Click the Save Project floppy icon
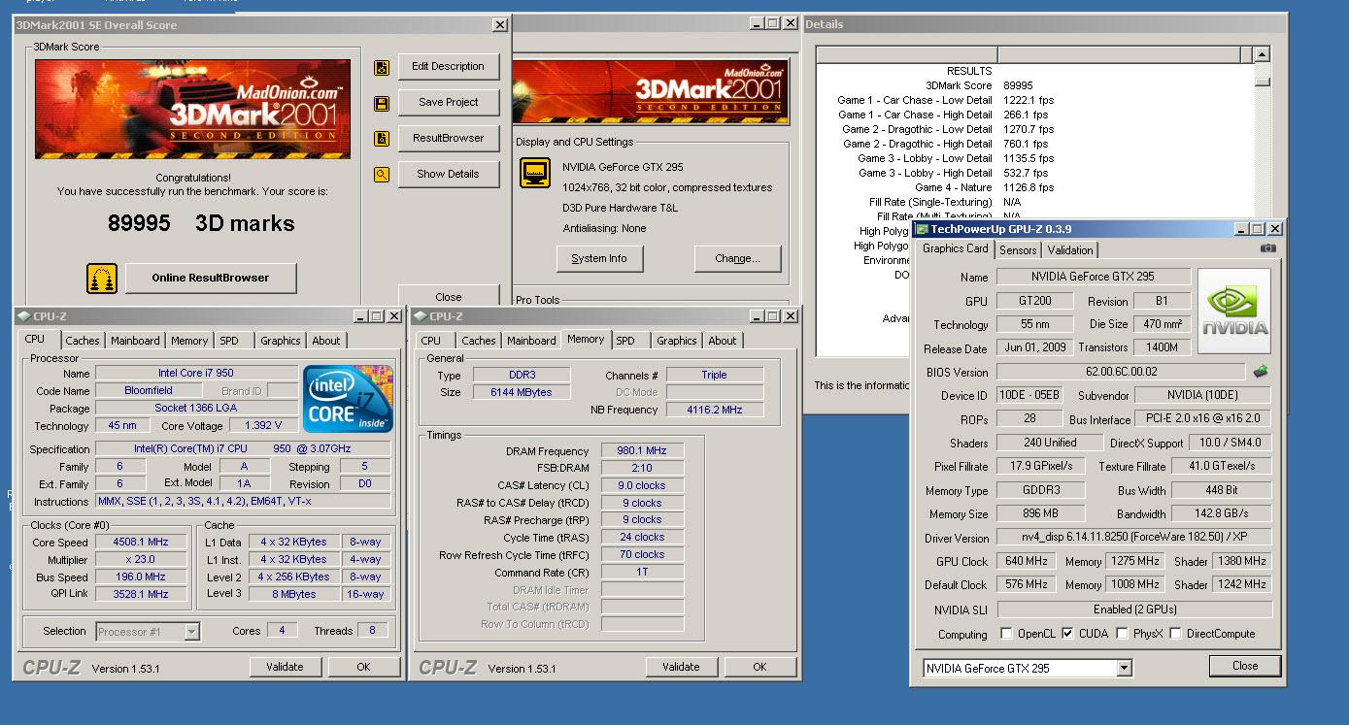The height and width of the screenshot is (725, 1349). (x=382, y=103)
